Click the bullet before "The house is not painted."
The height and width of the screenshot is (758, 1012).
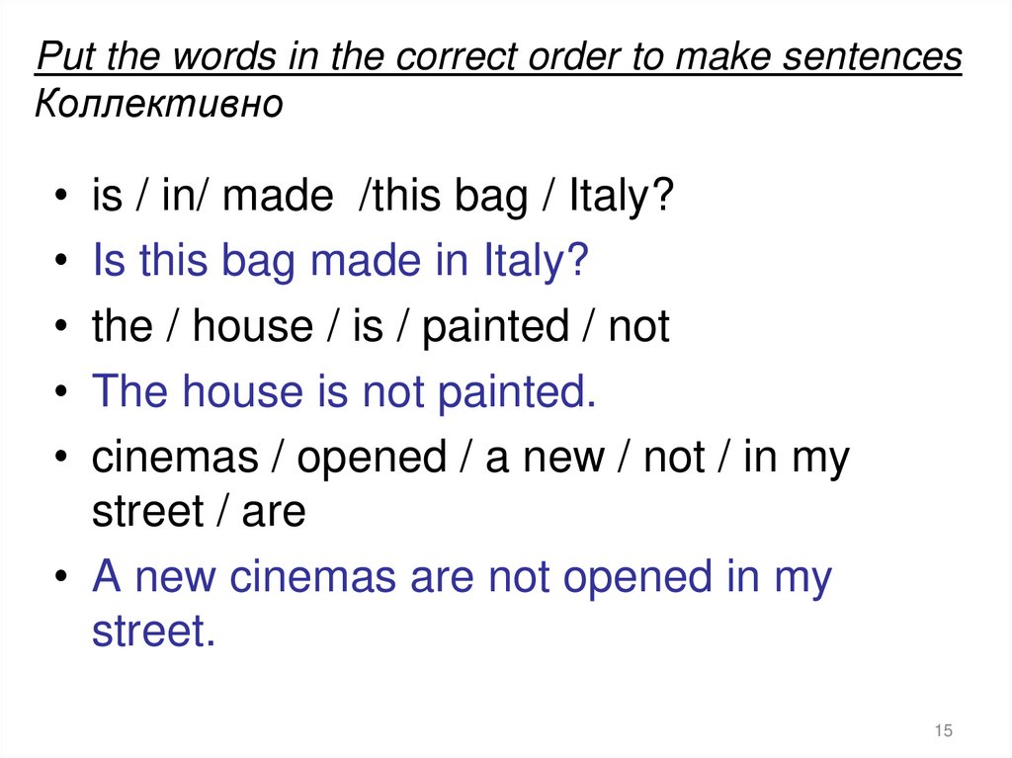click(63, 393)
